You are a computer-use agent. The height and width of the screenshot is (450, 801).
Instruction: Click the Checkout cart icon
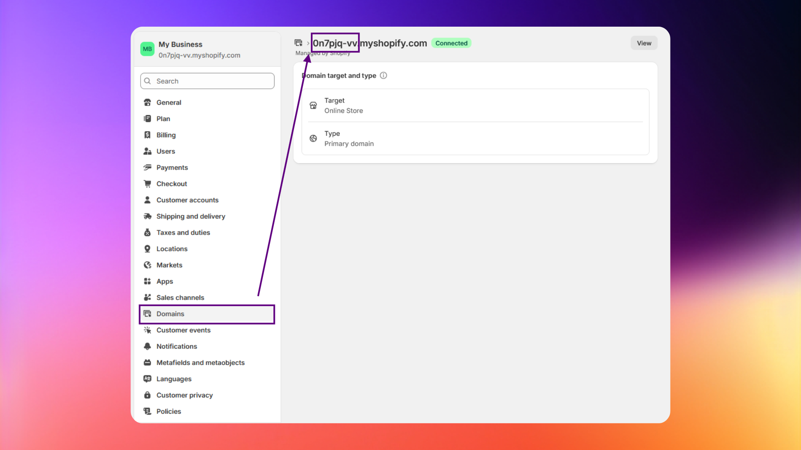pos(147,184)
